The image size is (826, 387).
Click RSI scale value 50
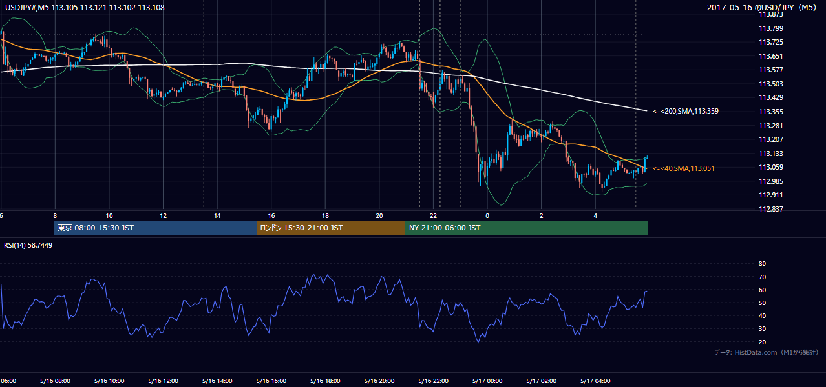(762, 303)
